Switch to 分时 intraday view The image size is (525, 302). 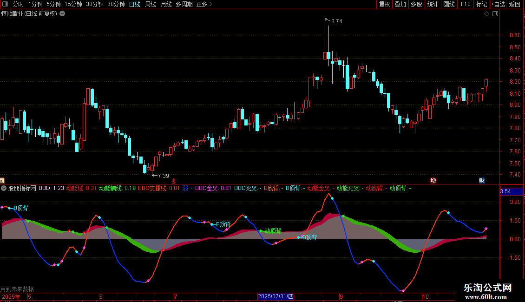[19, 4]
